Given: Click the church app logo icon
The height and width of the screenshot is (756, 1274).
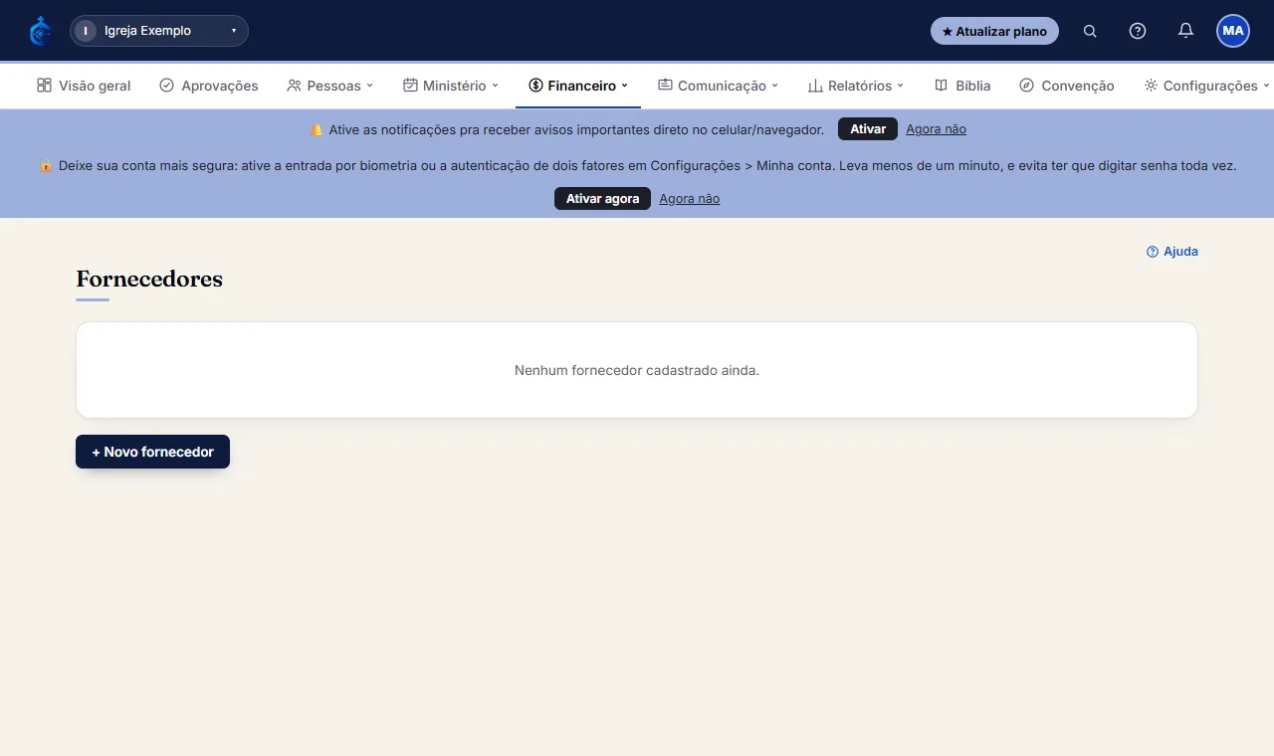Looking at the screenshot, I should (x=40, y=31).
